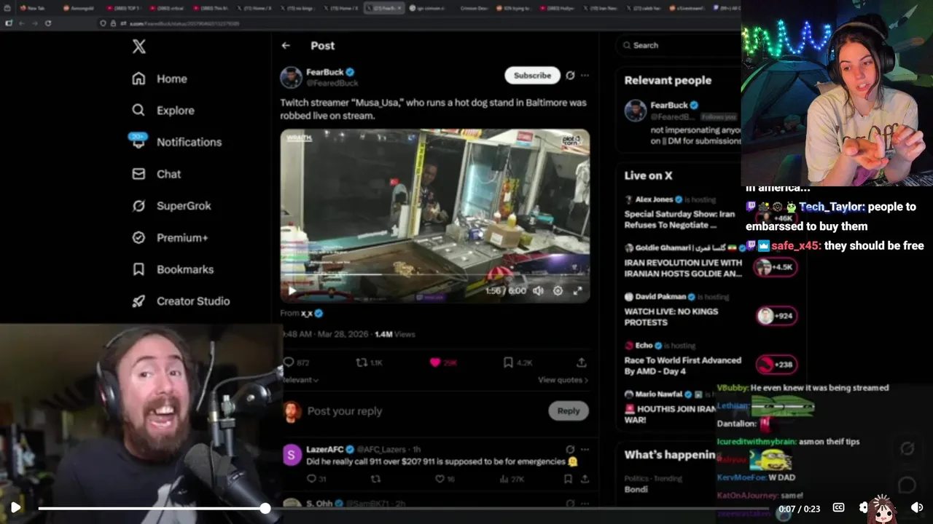This screenshot has height=524, width=933.
Task: Open FearBuck under Relevant people
Action: 669,106
